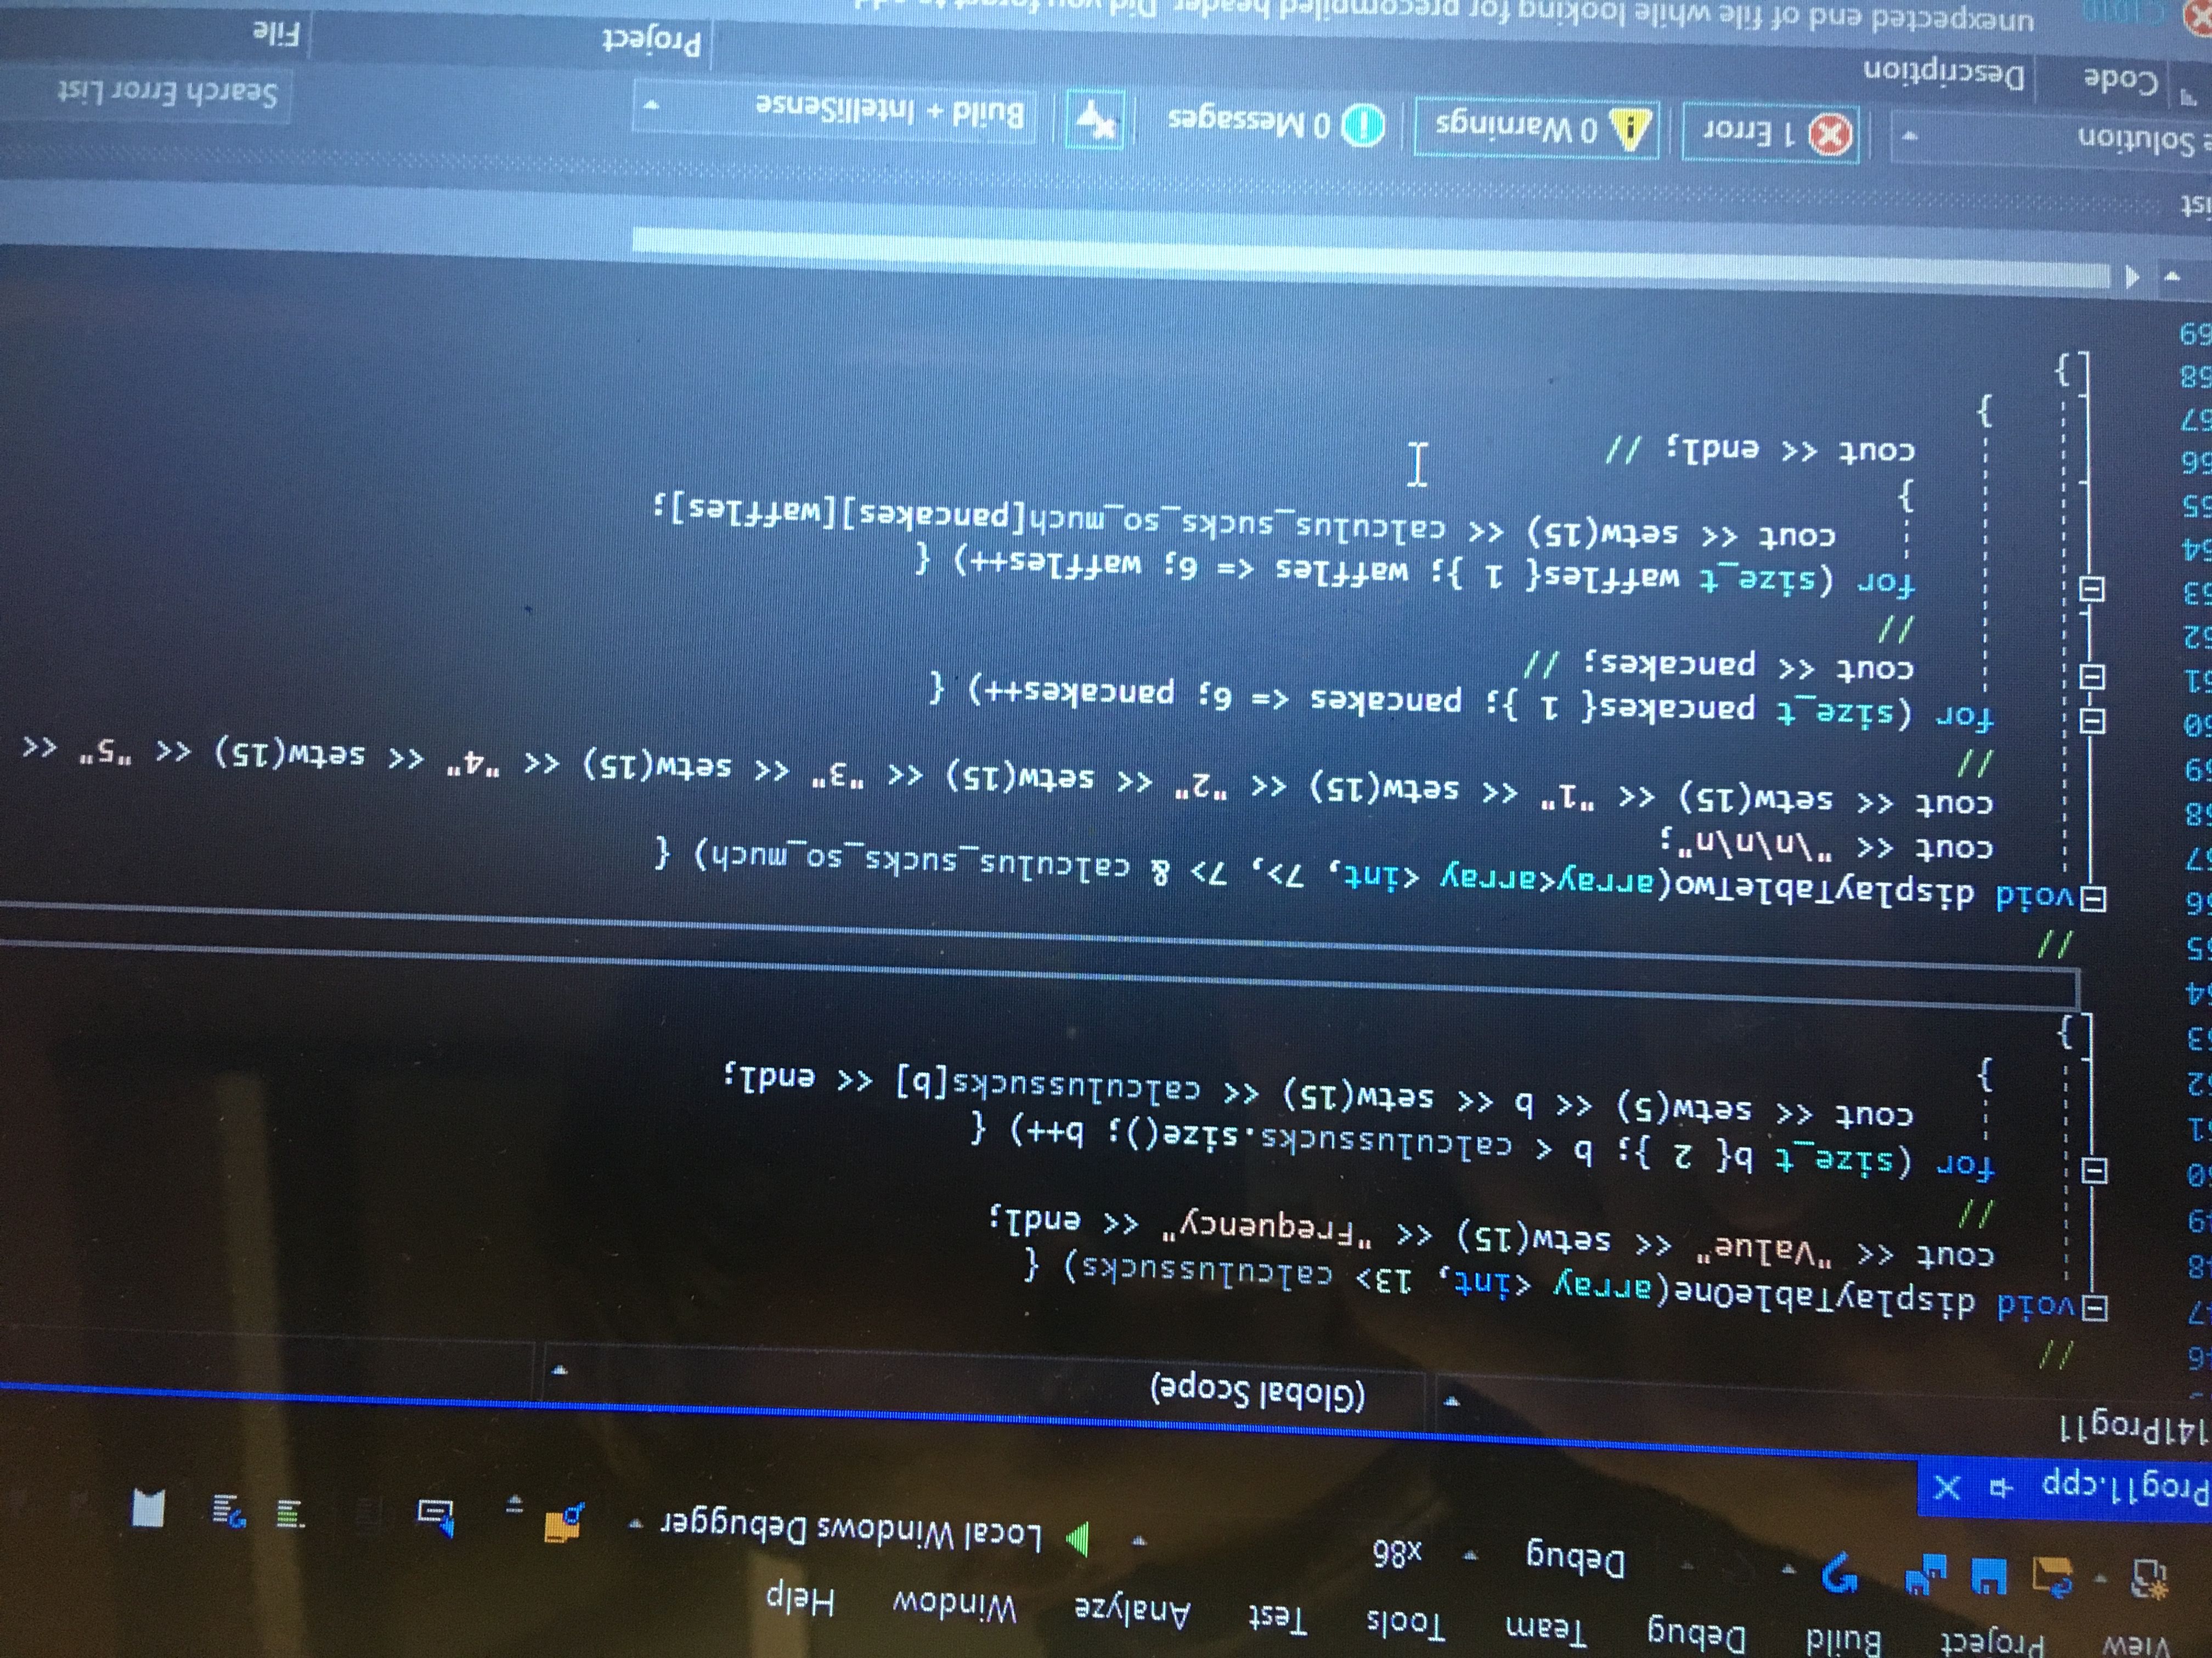Click the Clear Filter icon in Error List

[x=1096, y=121]
